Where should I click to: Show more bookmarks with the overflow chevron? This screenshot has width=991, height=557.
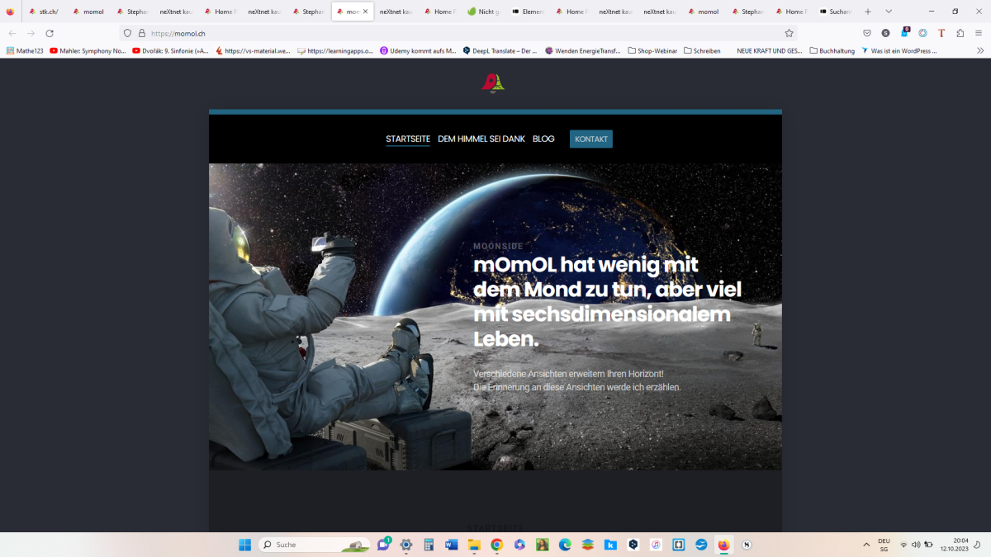980,50
